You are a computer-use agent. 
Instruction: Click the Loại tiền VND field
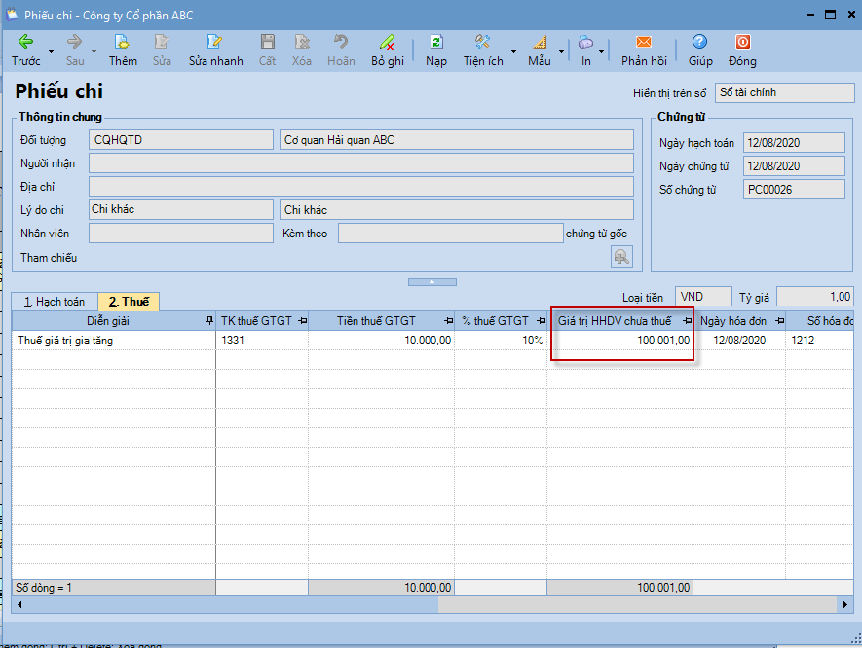pos(703,297)
